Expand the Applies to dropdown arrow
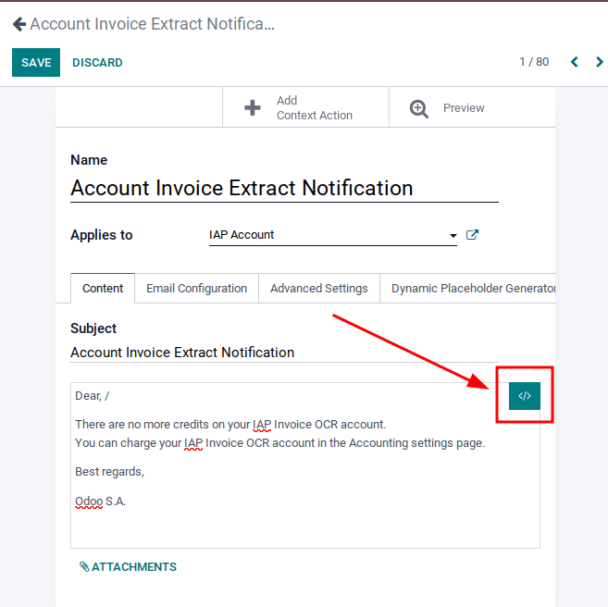The width and height of the screenshot is (608, 607). [x=453, y=236]
